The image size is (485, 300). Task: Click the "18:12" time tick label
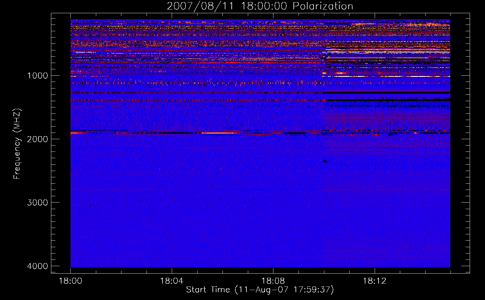coord(374,281)
